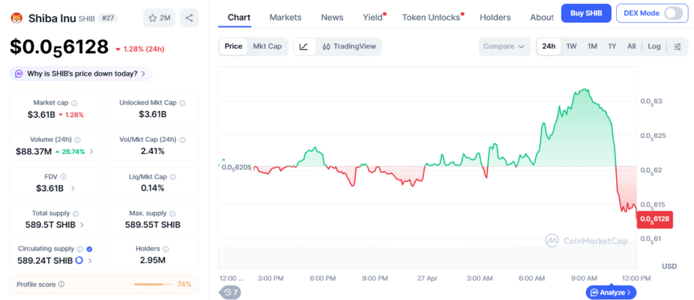Image resolution: width=694 pixels, height=300 pixels.
Task: Expand the FDV $3.61B details
Action: (73, 188)
